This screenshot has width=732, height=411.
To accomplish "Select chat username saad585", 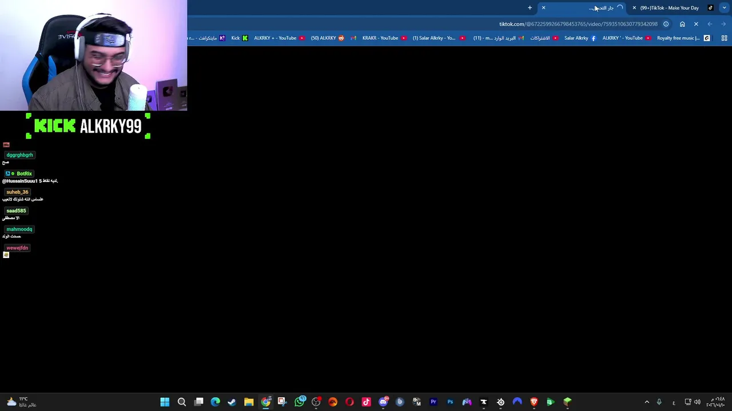I will pos(16,211).
